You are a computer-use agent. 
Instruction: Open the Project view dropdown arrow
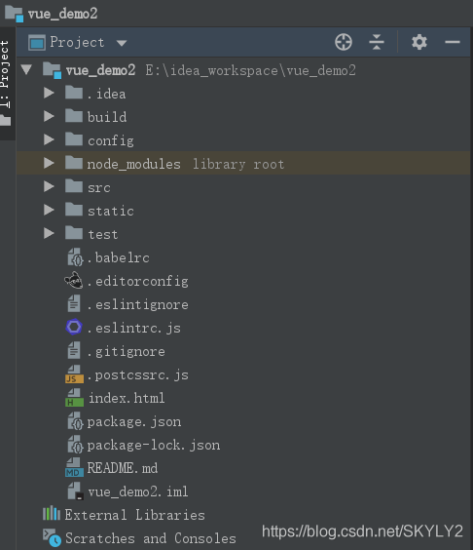122,43
